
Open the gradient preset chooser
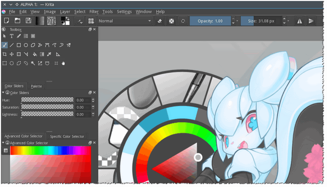[40, 21]
